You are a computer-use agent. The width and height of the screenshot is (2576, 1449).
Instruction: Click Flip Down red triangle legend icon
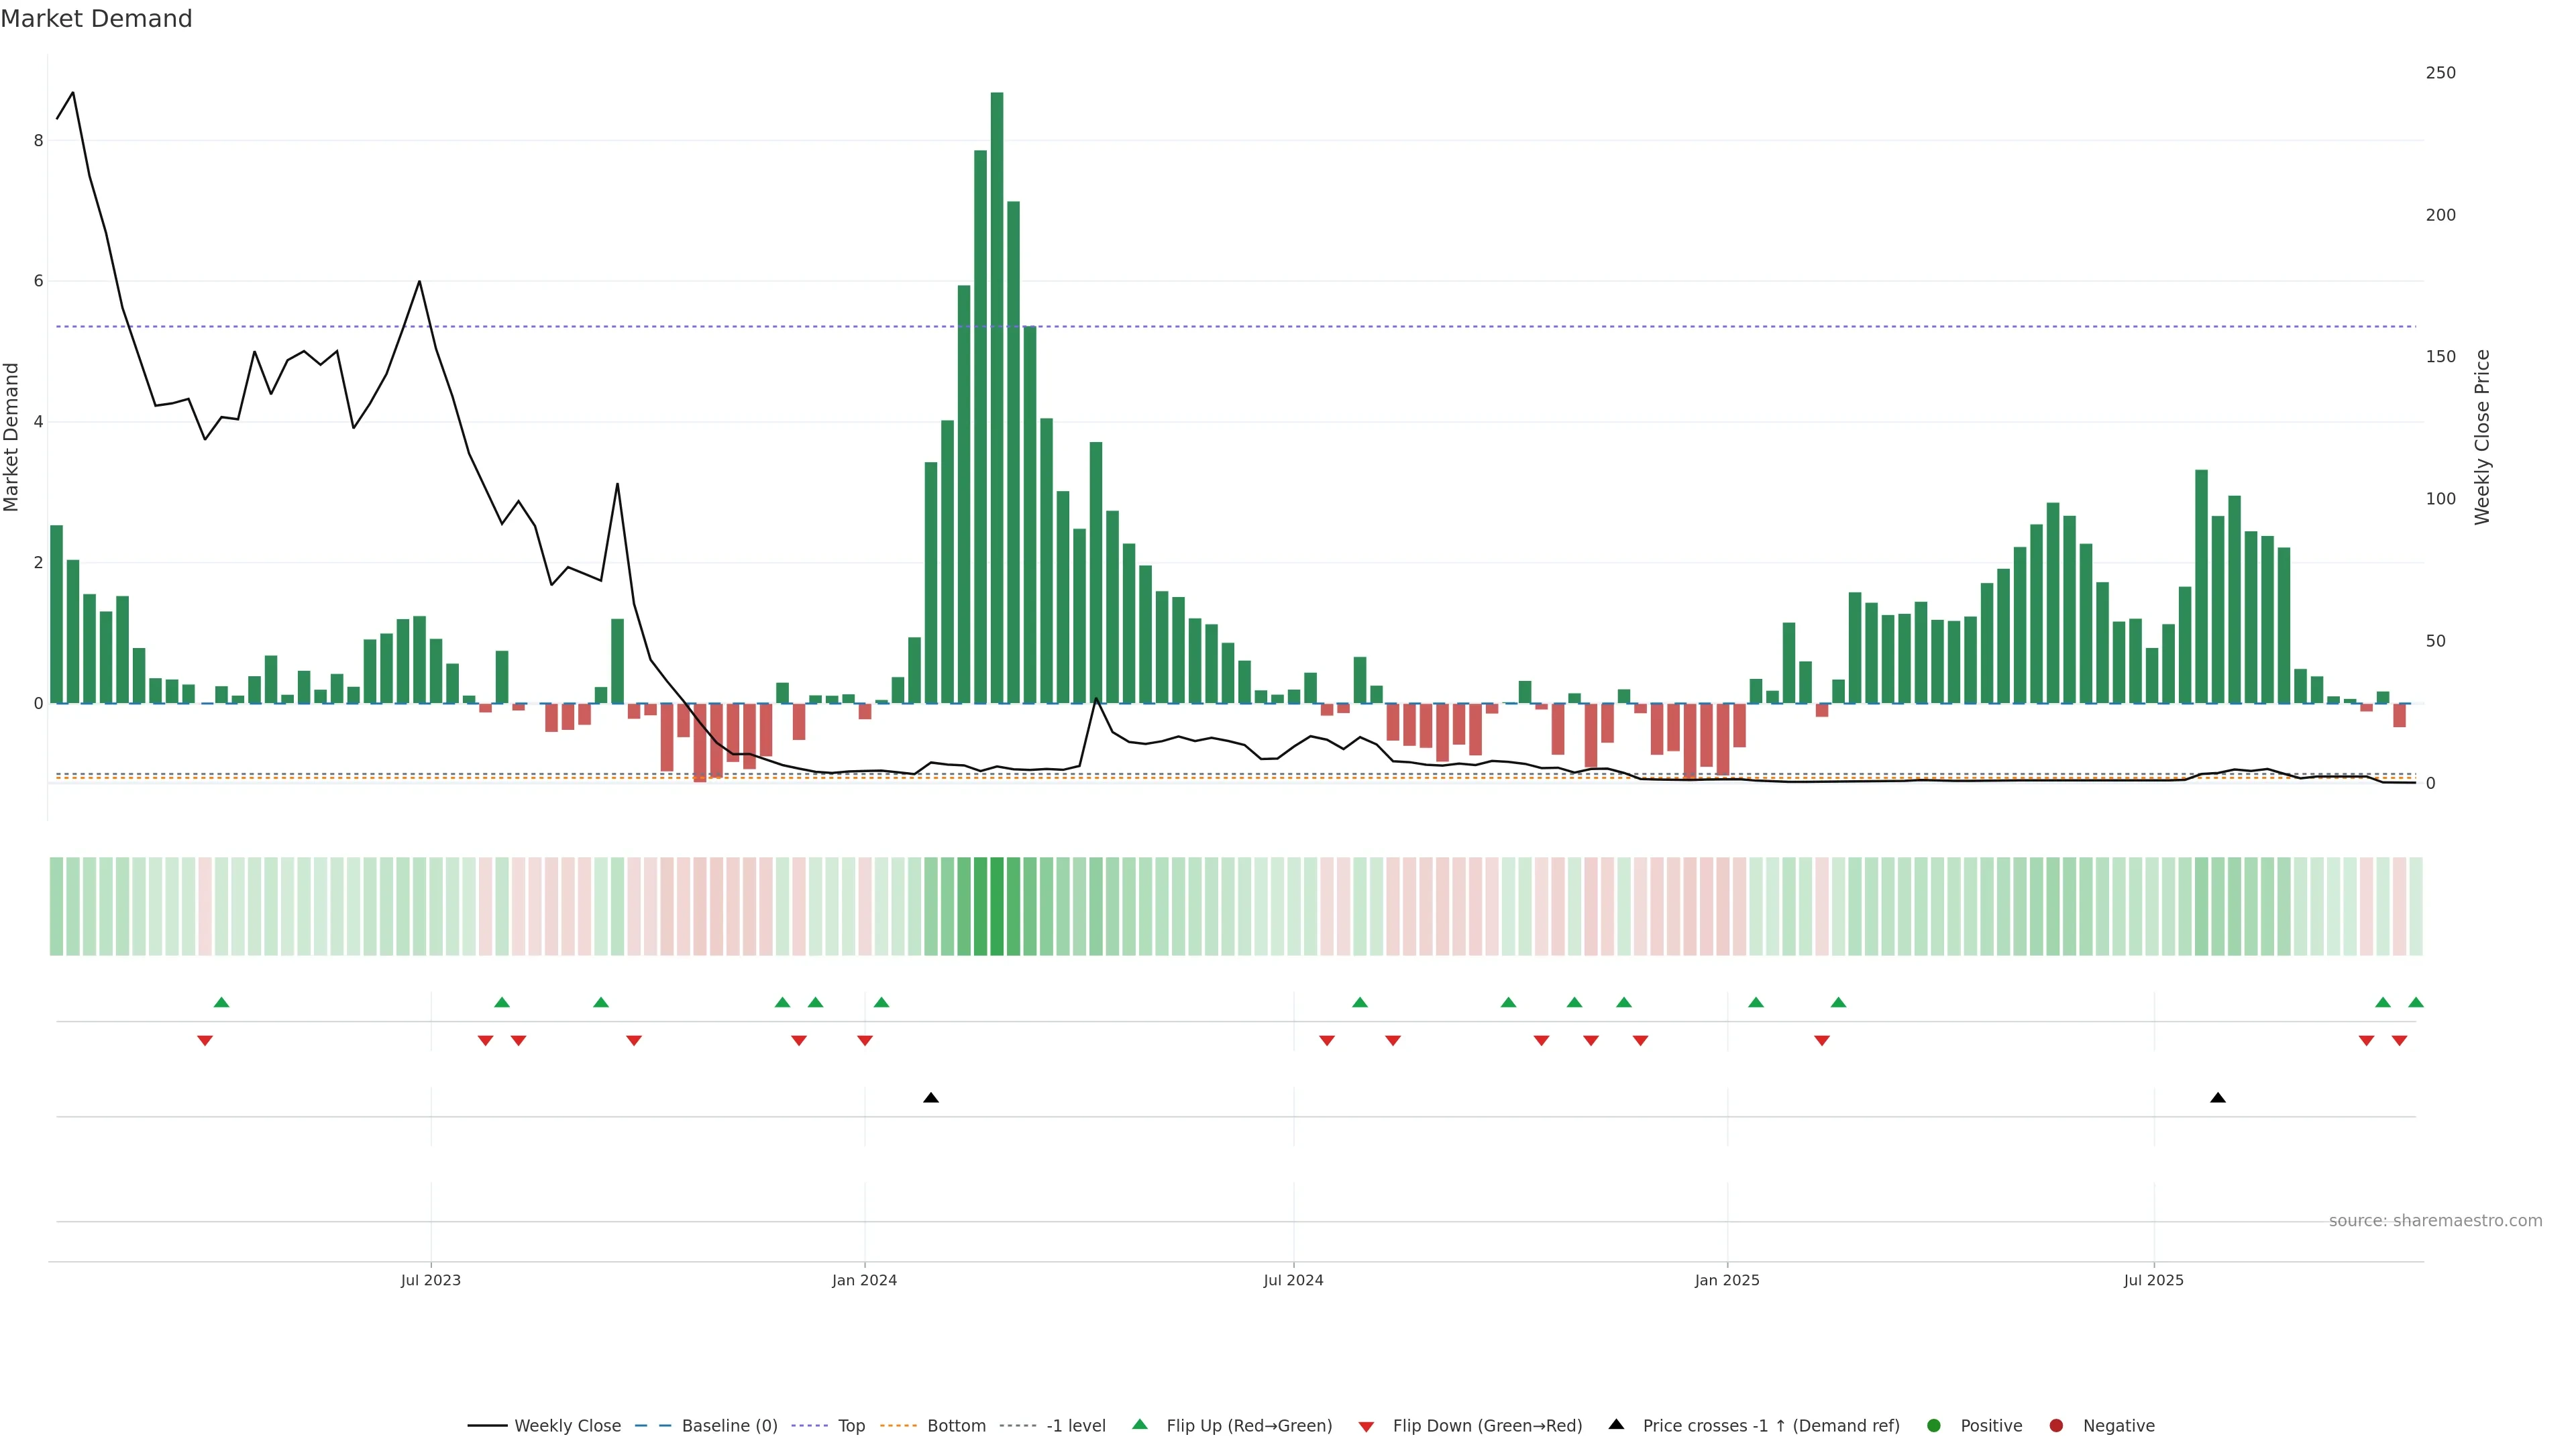[x=1366, y=1427]
